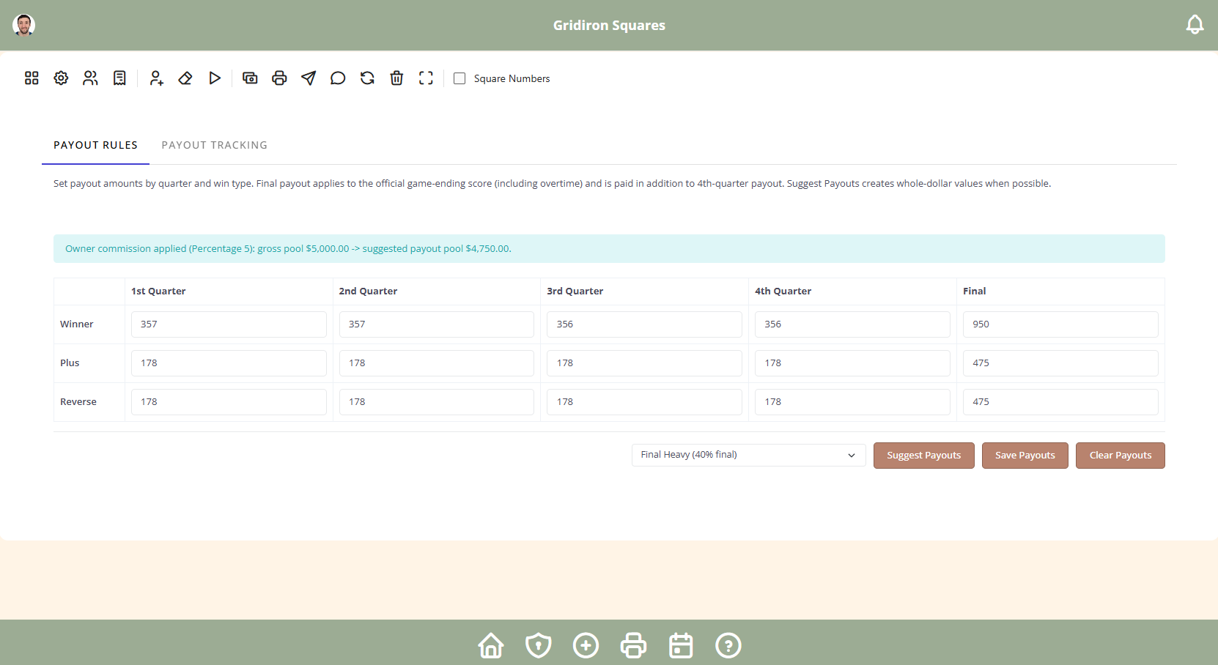Screen dimensions: 1218x665
Task: Click the play triangle icon
Action: [215, 78]
